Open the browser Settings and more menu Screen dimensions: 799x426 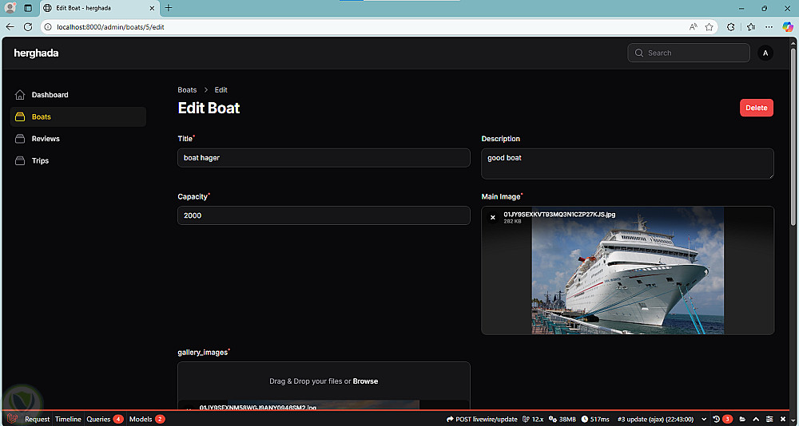[770, 27]
